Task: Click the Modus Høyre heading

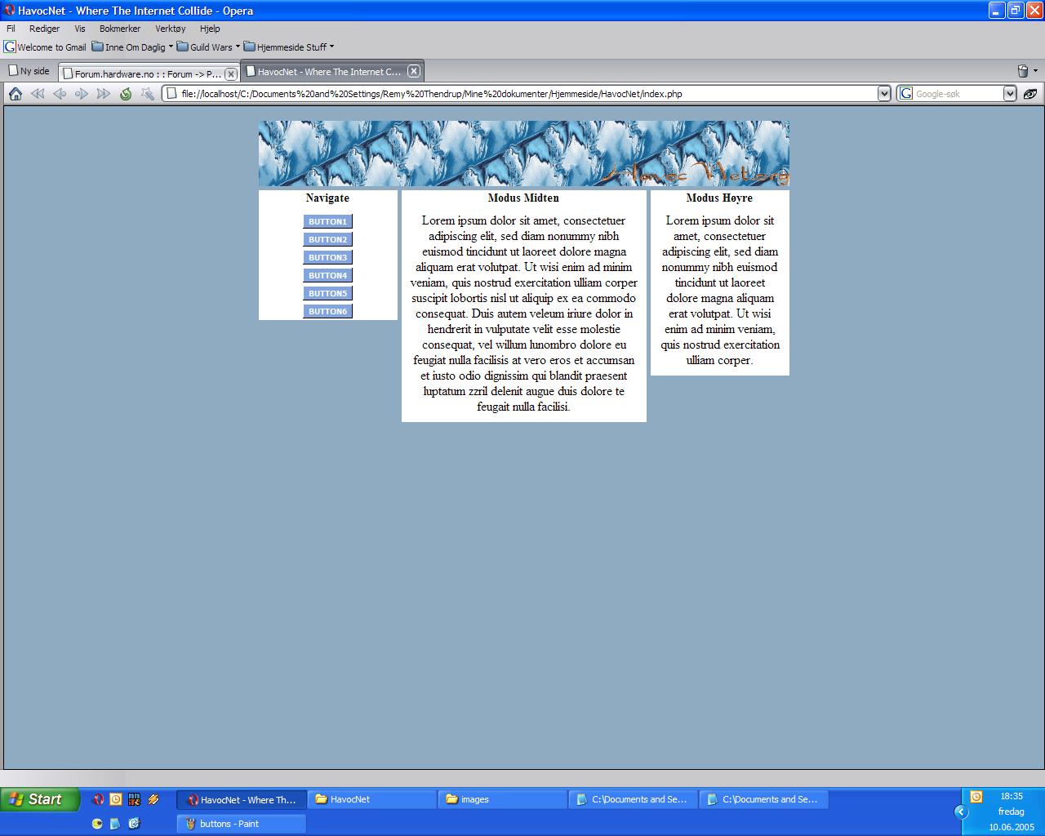Action: point(719,198)
